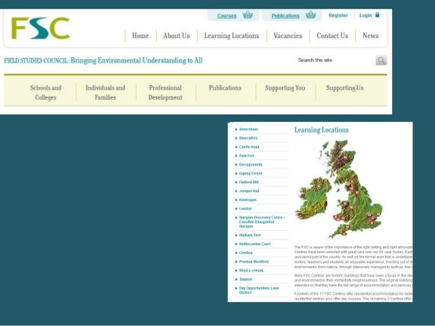Screen dimensions: 435x326
Task: Open Derrygonnelly location link
Action: [x=250, y=165]
